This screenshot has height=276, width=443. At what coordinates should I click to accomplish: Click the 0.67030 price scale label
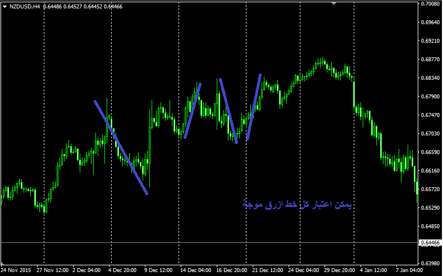click(430, 133)
